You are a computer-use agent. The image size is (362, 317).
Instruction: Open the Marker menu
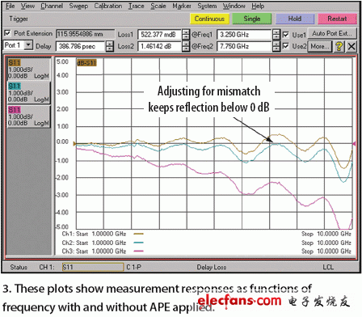click(182, 6)
